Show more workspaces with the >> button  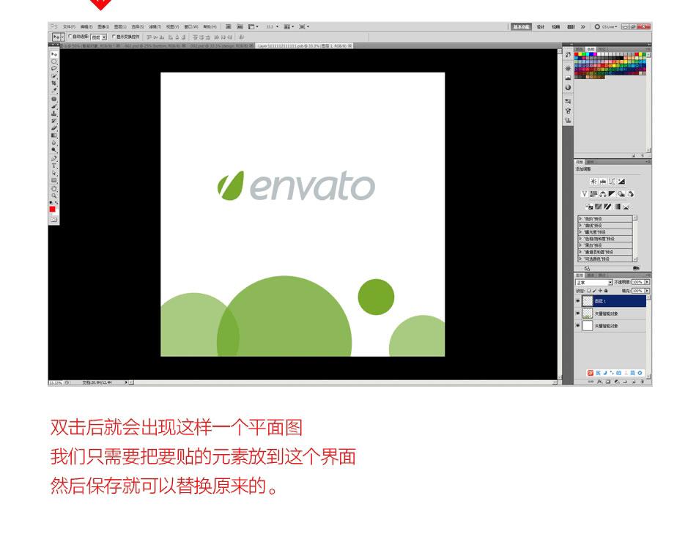click(583, 26)
